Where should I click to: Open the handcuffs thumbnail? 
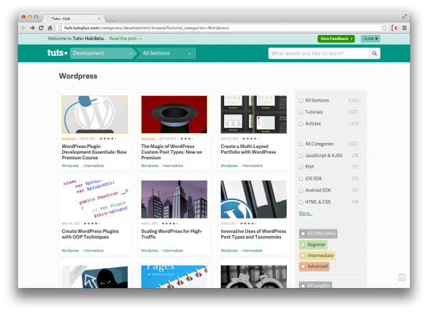click(253, 277)
